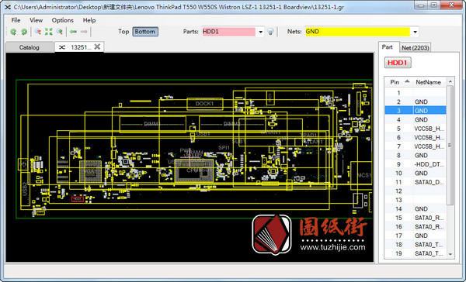Go back with the green left arrow
This screenshot has height=282, width=466.
(73, 32)
